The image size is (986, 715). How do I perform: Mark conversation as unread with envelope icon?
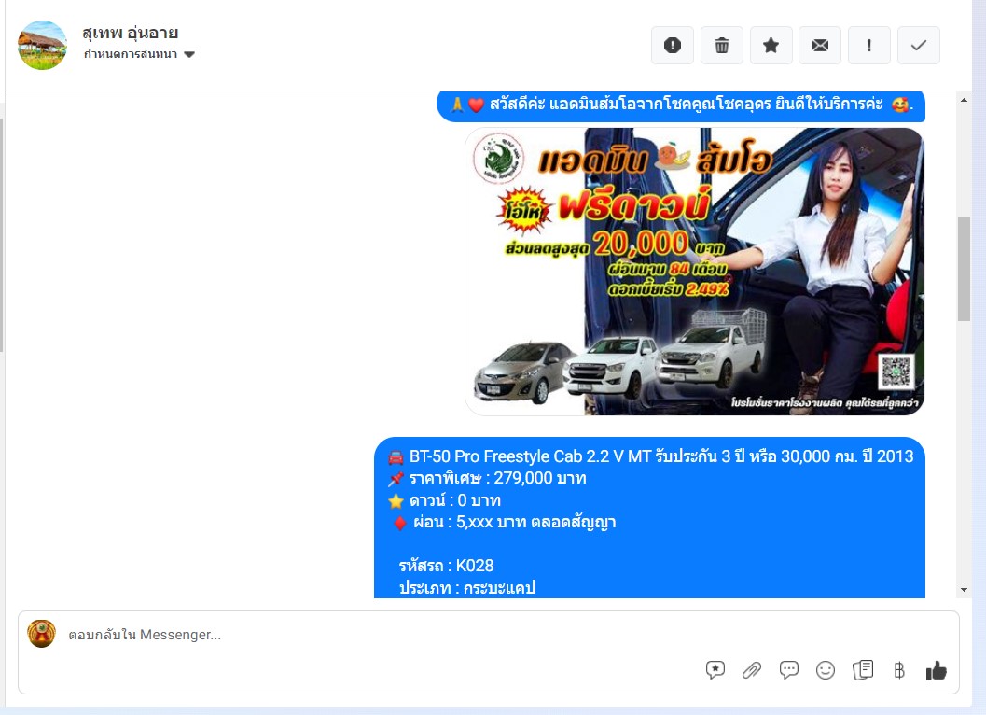click(x=820, y=46)
